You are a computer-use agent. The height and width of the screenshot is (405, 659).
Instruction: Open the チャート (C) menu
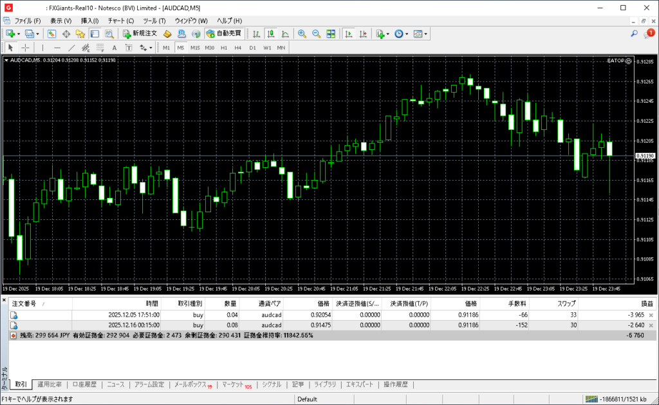pos(120,21)
